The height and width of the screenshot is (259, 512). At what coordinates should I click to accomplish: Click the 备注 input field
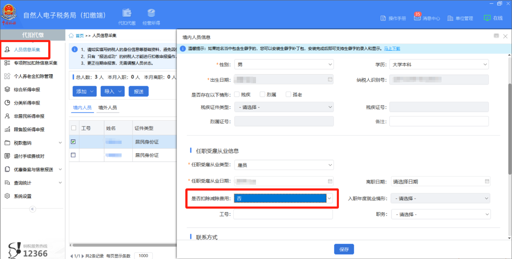[x=438, y=121]
